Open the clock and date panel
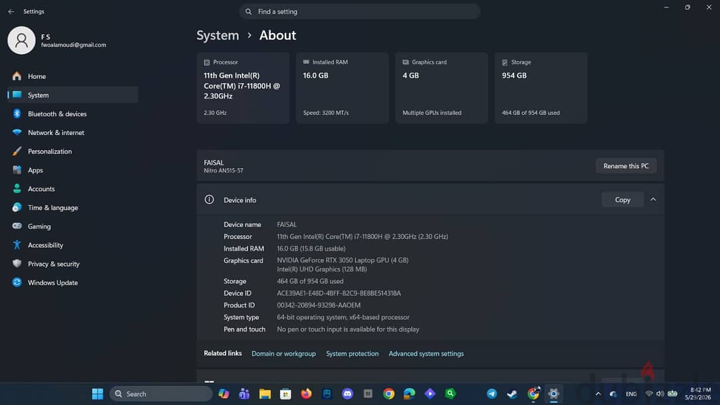 (x=698, y=394)
